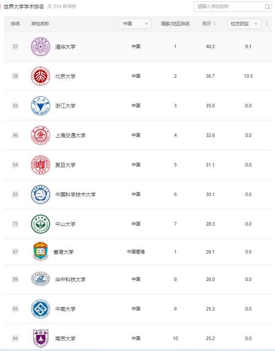Viewport: 275px width, 351px height.
Task: Click the University of Hong Kong (香港大学) crest
Action: pyautogui.click(x=40, y=252)
